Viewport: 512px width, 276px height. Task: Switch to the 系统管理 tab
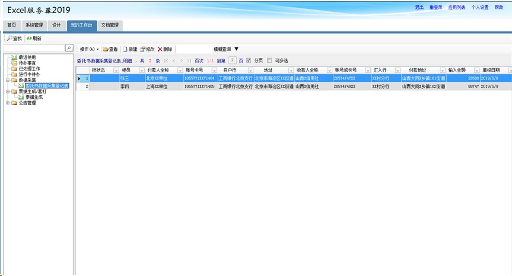click(x=34, y=25)
